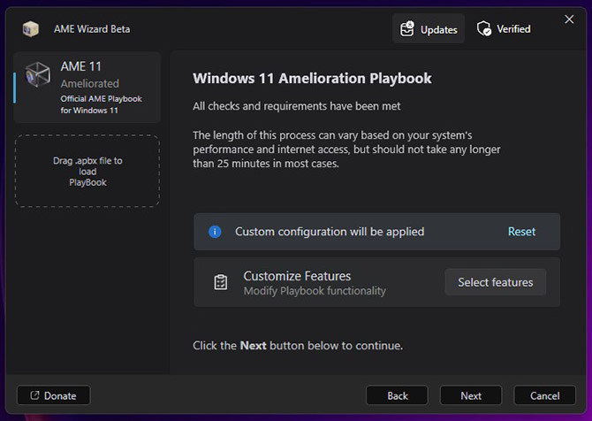Go Back to the previous step

pyautogui.click(x=397, y=395)
